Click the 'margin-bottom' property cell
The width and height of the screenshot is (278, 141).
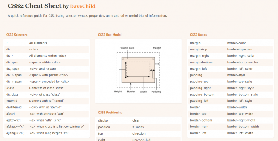click(201, 62)
